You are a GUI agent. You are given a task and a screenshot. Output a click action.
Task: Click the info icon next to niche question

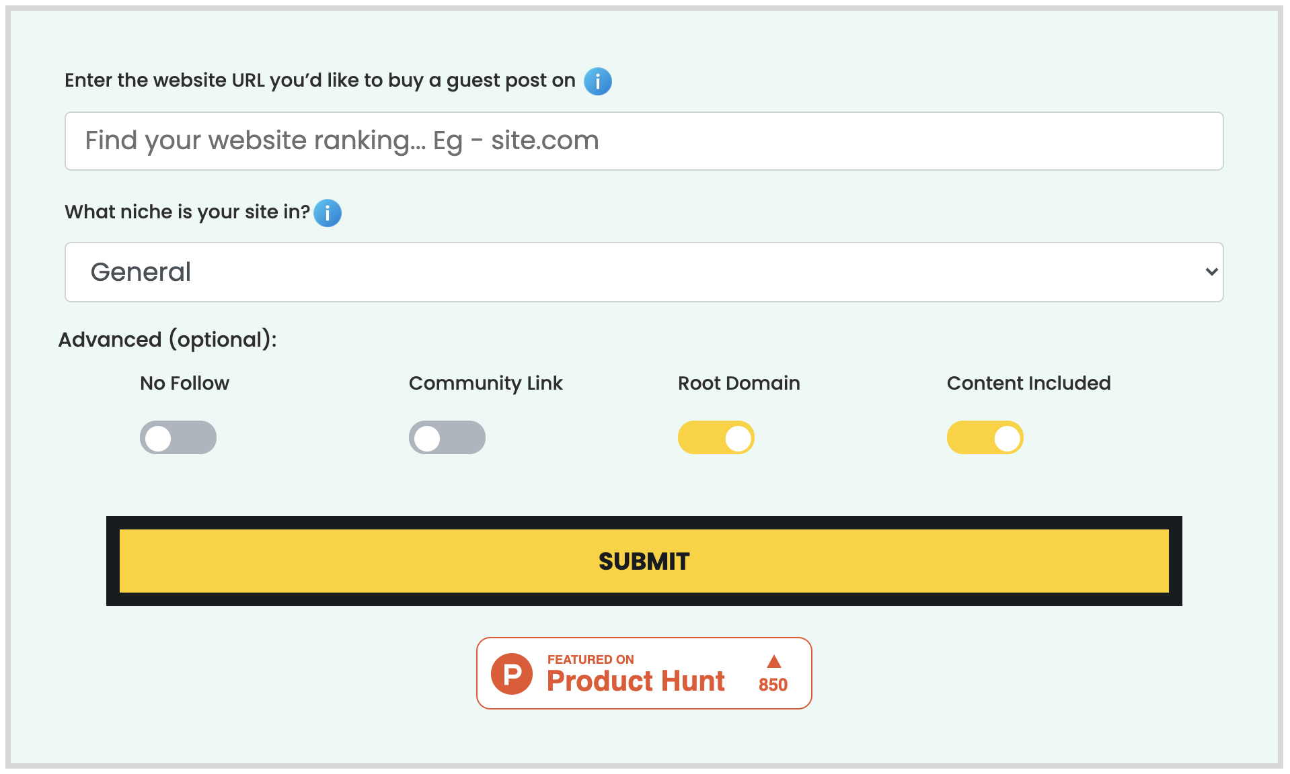[328, 213]
